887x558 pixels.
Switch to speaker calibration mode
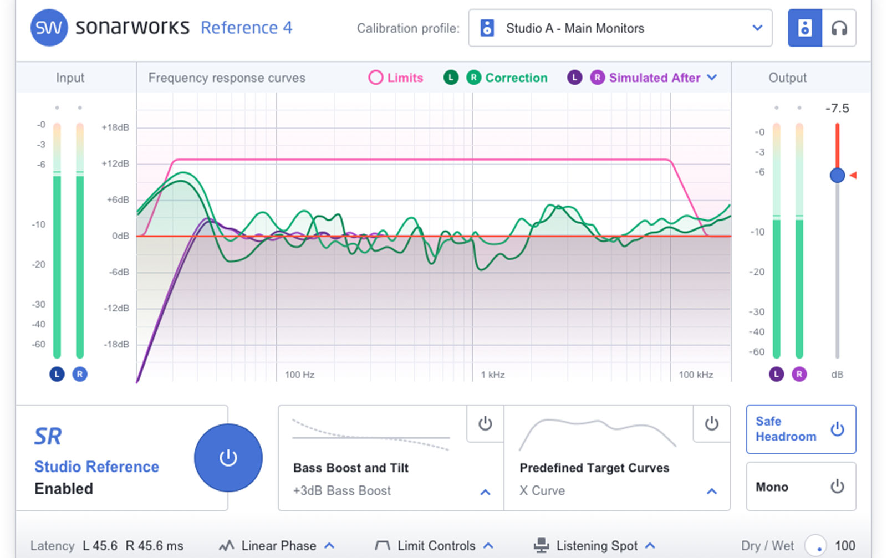tap(805, 28)
